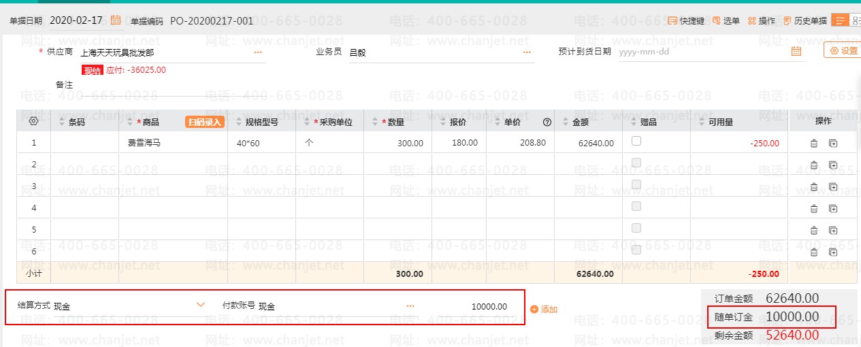Delete row 5 with trash icon

813,230
